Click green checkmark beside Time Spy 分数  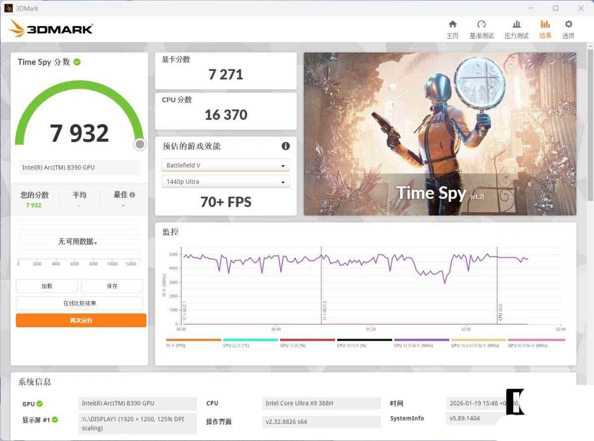[x=77, y=62]
